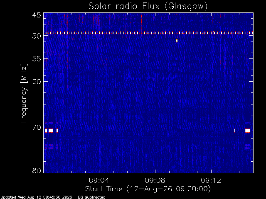Click the 'Frequency [MHz]' axis title

coord(24,93)
